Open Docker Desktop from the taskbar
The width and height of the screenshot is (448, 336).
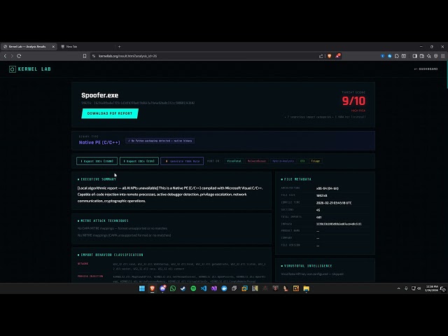click(224, 288)
